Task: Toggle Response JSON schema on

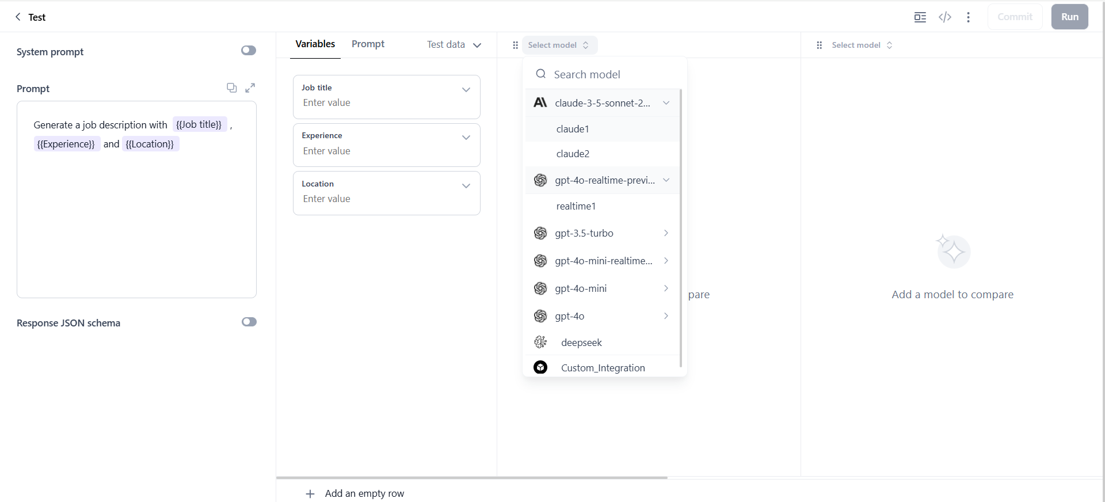Action: tap(249, 322)
